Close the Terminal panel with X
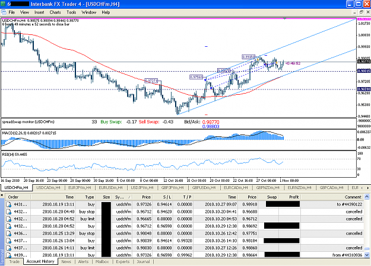The image size is (371, 266). 2,196
